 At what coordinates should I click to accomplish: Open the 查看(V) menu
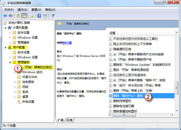click(36, 10)
